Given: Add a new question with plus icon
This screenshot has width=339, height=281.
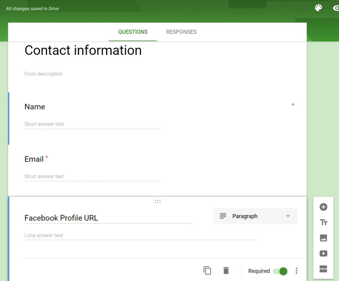Looking at the screenshot, I should [323, 207].
